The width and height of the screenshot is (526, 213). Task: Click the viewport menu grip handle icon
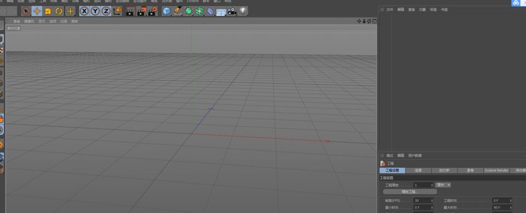click(x=9, y=21)
